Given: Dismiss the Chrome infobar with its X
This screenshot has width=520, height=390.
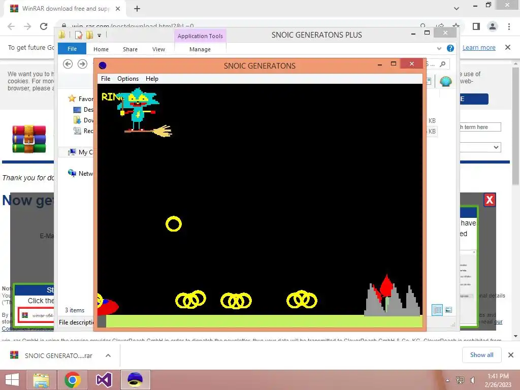Looking at the screenshot, I should click(x=508, y=47).
